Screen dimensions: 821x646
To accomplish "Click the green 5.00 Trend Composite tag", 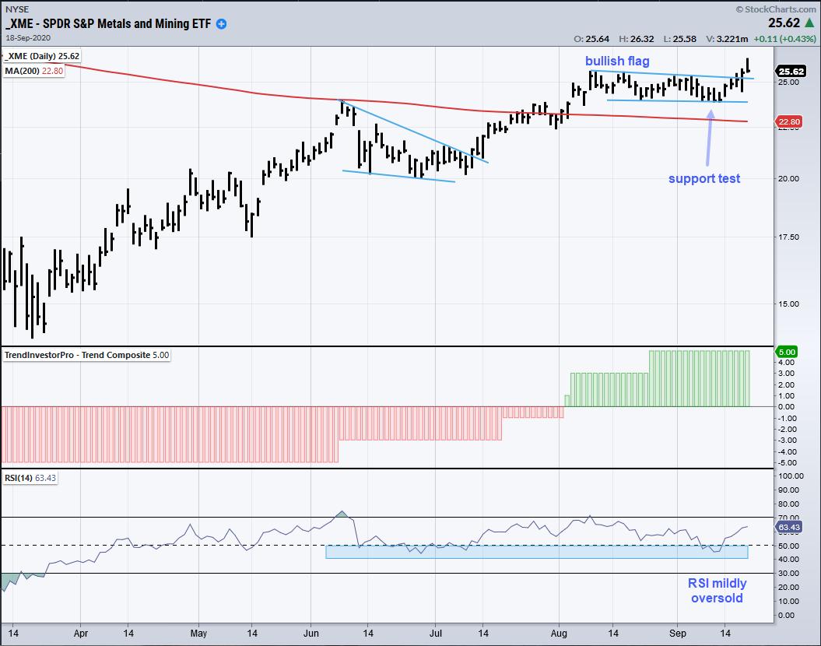I will pyautogui.click(x=788, y=352).
